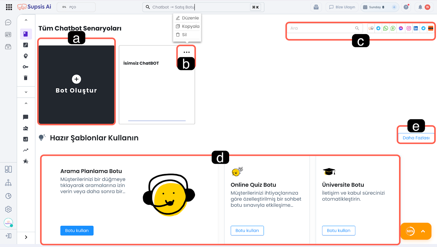Choose Kopyala in the bot menu
The image size is (437, 247).
coord(187,26)
